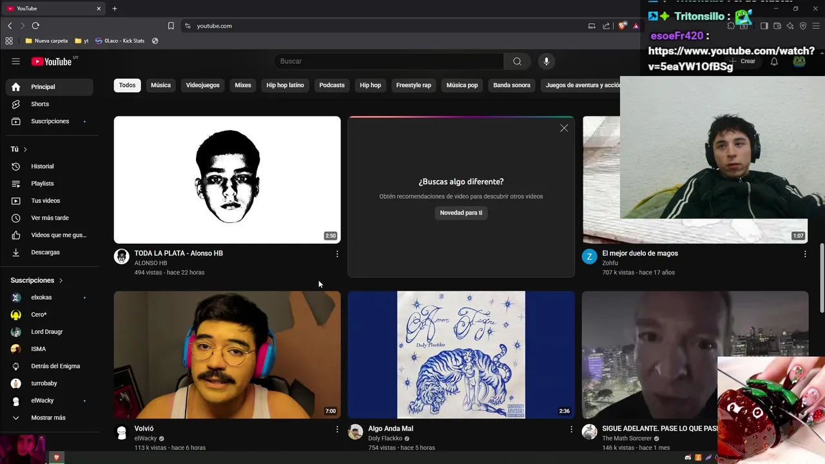Open 0Laco - Kick Stats bookmark
The width and height of the screenshot is (825, 464).
(119, 41)
